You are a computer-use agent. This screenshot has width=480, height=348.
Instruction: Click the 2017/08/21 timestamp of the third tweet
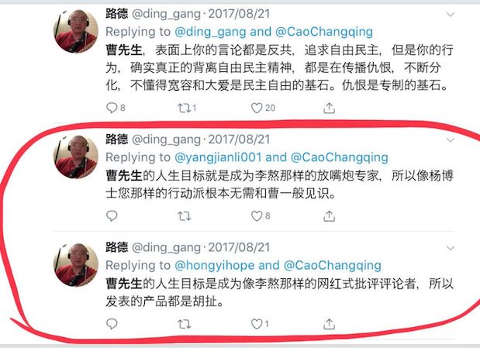click(239, 247)
